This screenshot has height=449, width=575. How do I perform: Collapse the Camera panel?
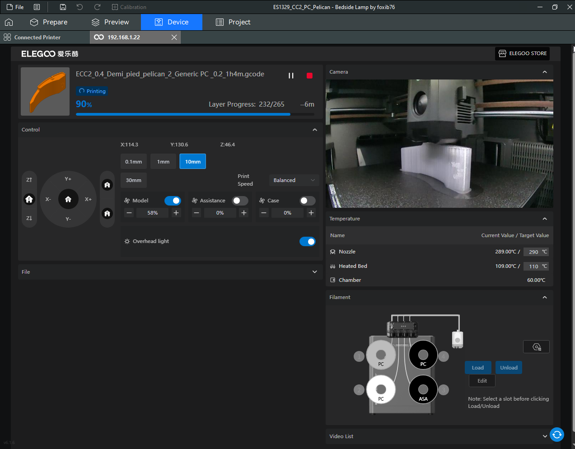click(544, 72)
